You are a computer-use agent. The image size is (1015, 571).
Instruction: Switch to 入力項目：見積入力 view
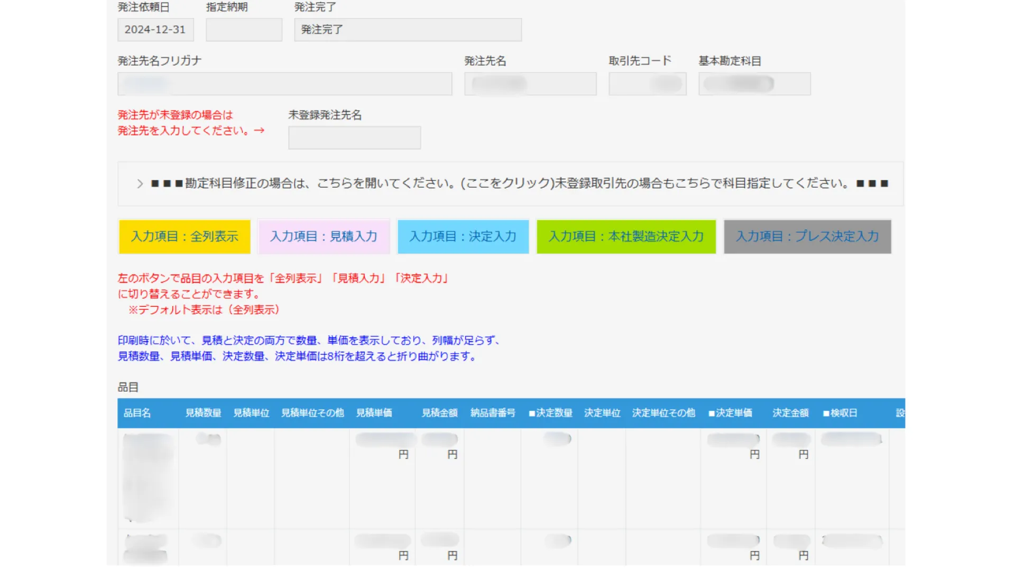click(x=324, y=236)
